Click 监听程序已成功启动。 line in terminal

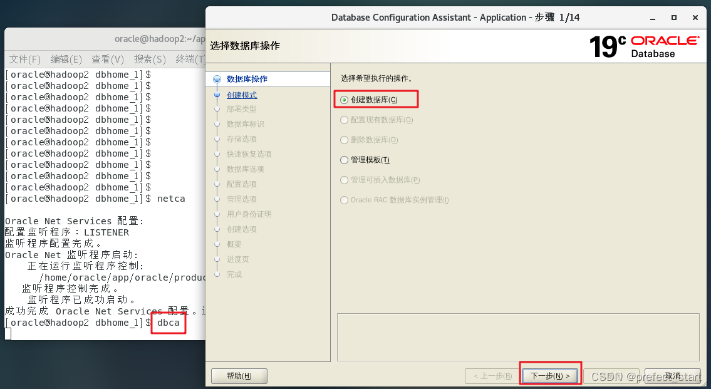[x=81, y=299]
